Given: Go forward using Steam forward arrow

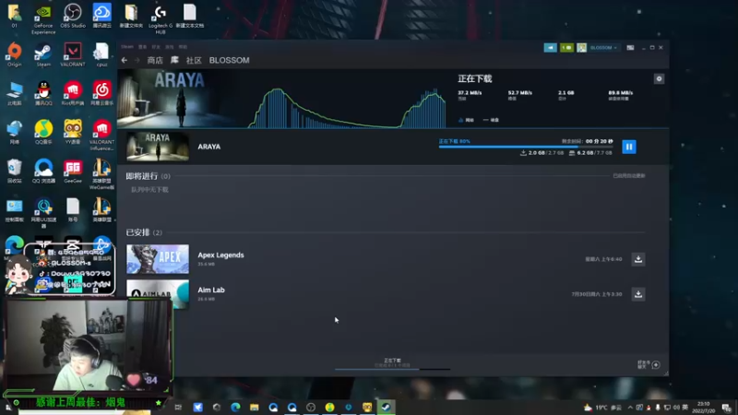Looking at the screenshot, I should (x=137, y=60).
